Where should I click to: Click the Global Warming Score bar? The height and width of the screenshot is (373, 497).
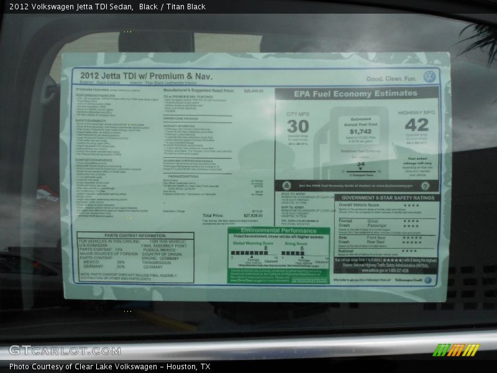(249, 253)
